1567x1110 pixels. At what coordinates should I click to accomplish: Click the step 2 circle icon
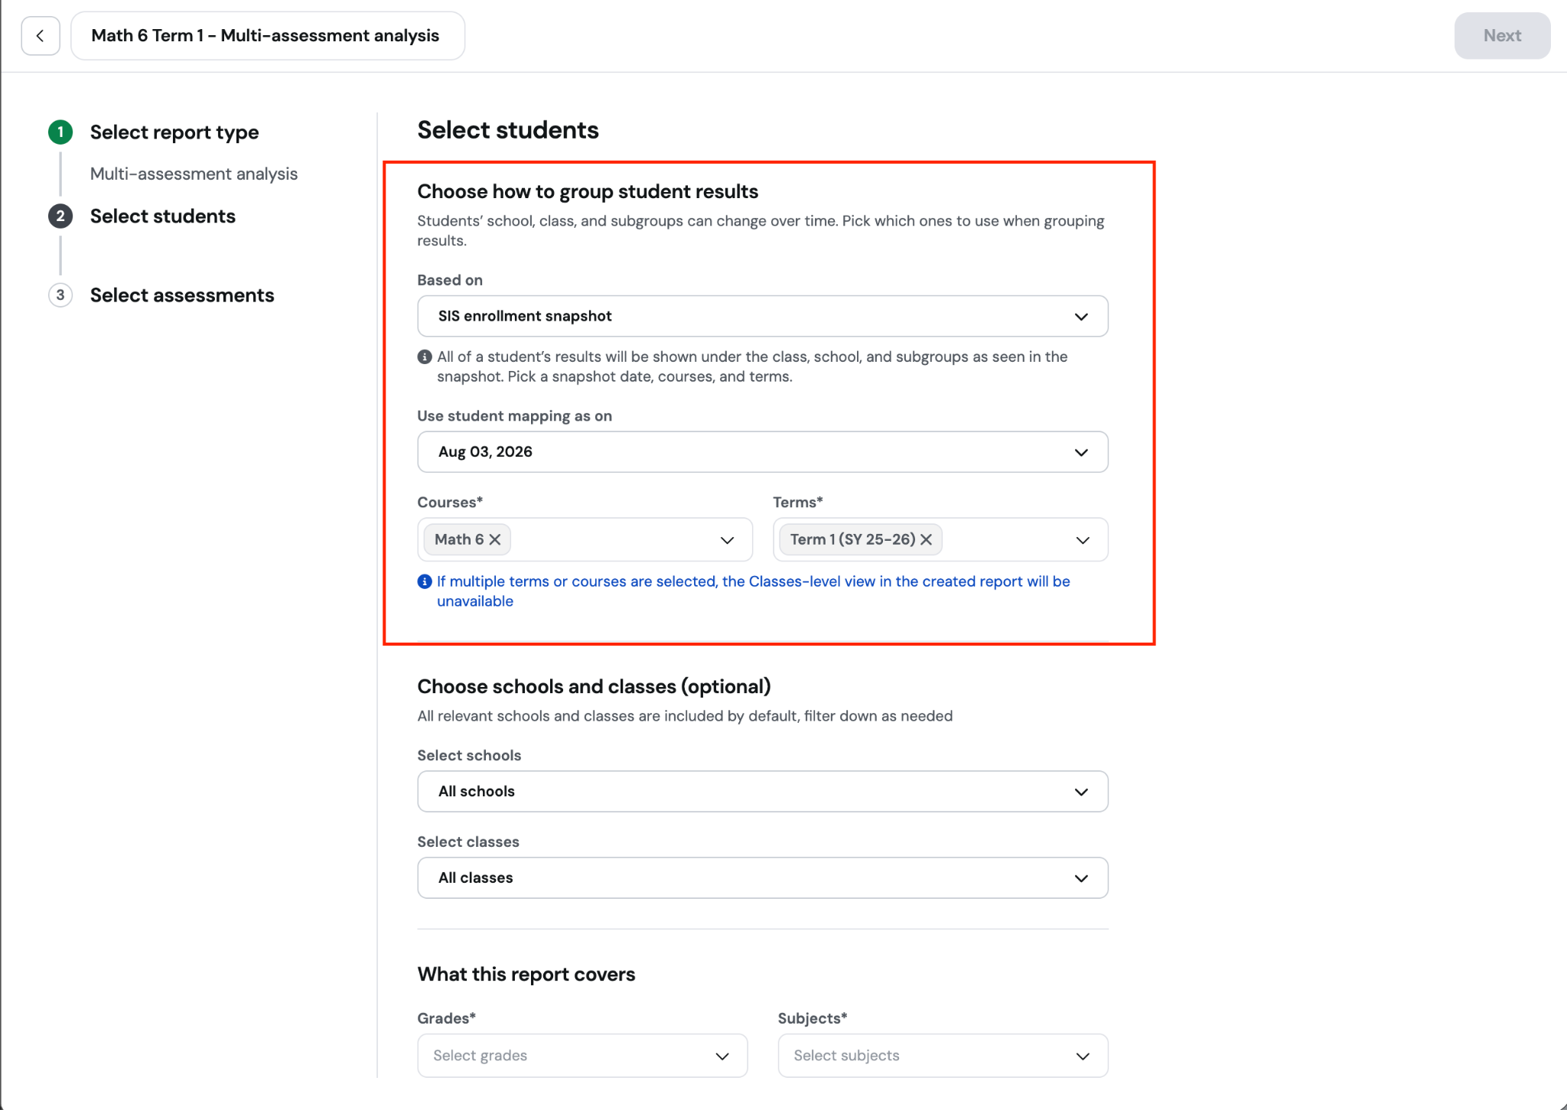coord(60,216)
